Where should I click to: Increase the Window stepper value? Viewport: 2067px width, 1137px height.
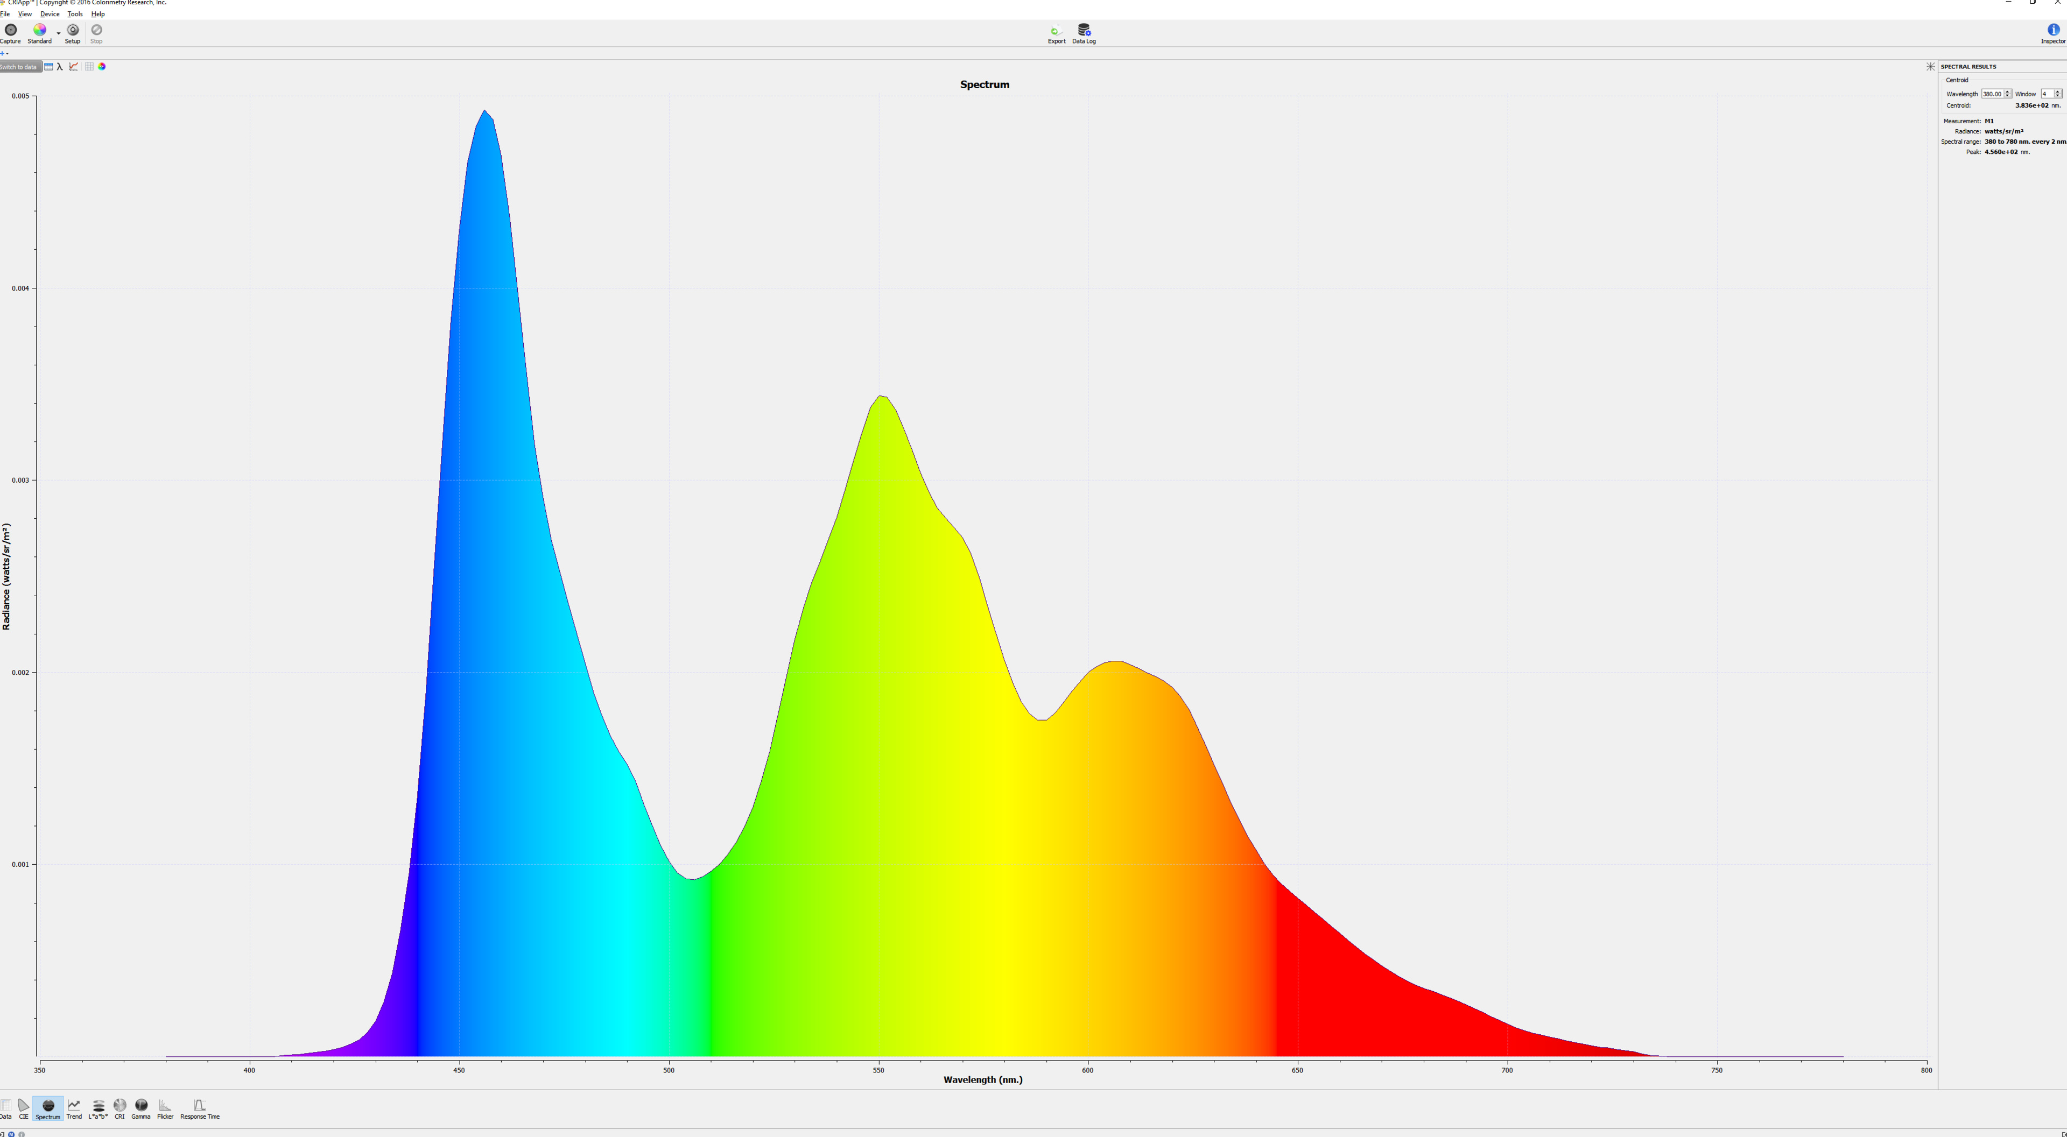(x=2057, y=91)
